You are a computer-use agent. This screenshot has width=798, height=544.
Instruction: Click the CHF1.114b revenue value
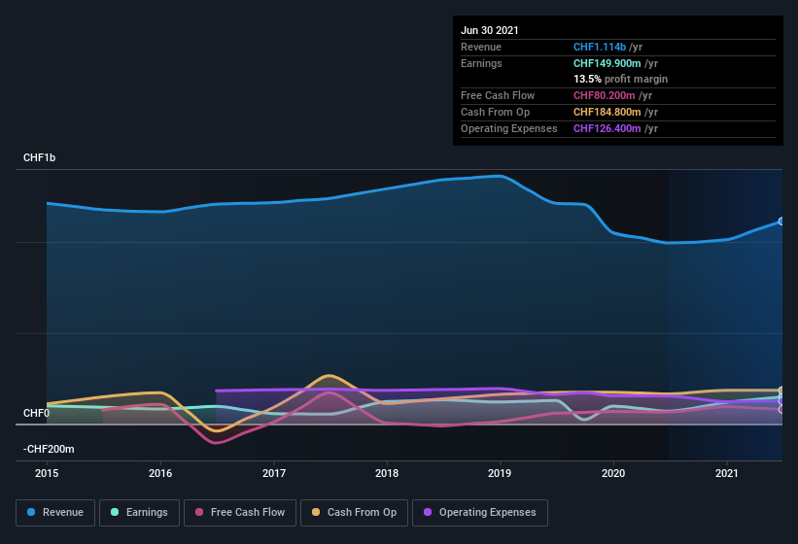click(600, 47)
